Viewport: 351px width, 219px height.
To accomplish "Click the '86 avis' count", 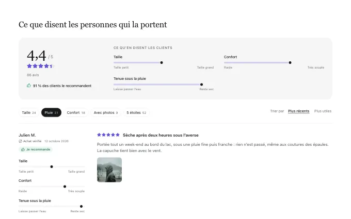I will coord(33,75).
